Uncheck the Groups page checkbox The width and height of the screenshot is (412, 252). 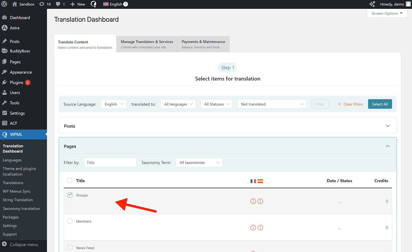click(x=70, y=195)
